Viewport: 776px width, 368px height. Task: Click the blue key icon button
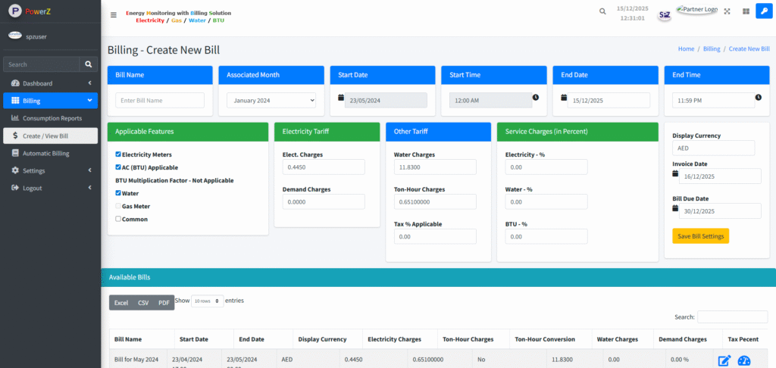click(x=763, y=11)
